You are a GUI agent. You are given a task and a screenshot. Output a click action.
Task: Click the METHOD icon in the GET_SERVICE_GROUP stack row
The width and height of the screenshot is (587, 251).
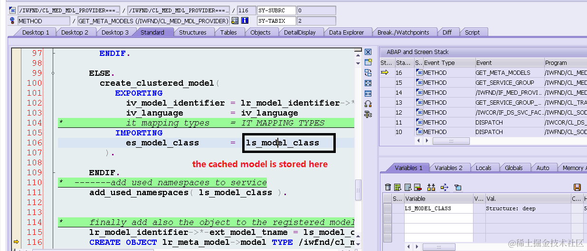(x=419, y=82)
